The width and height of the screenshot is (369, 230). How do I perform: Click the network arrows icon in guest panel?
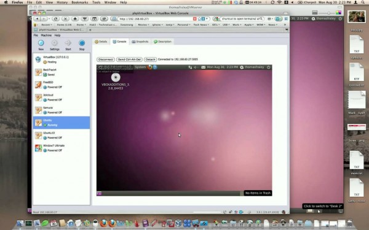pos(190,67)
